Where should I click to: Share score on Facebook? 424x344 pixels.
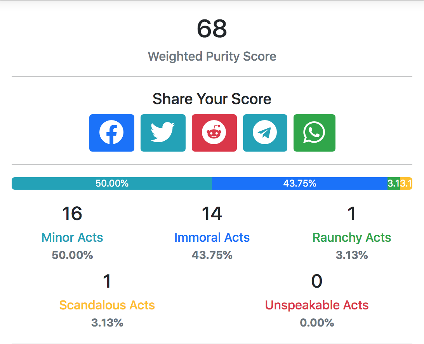(x=112, y=133)
